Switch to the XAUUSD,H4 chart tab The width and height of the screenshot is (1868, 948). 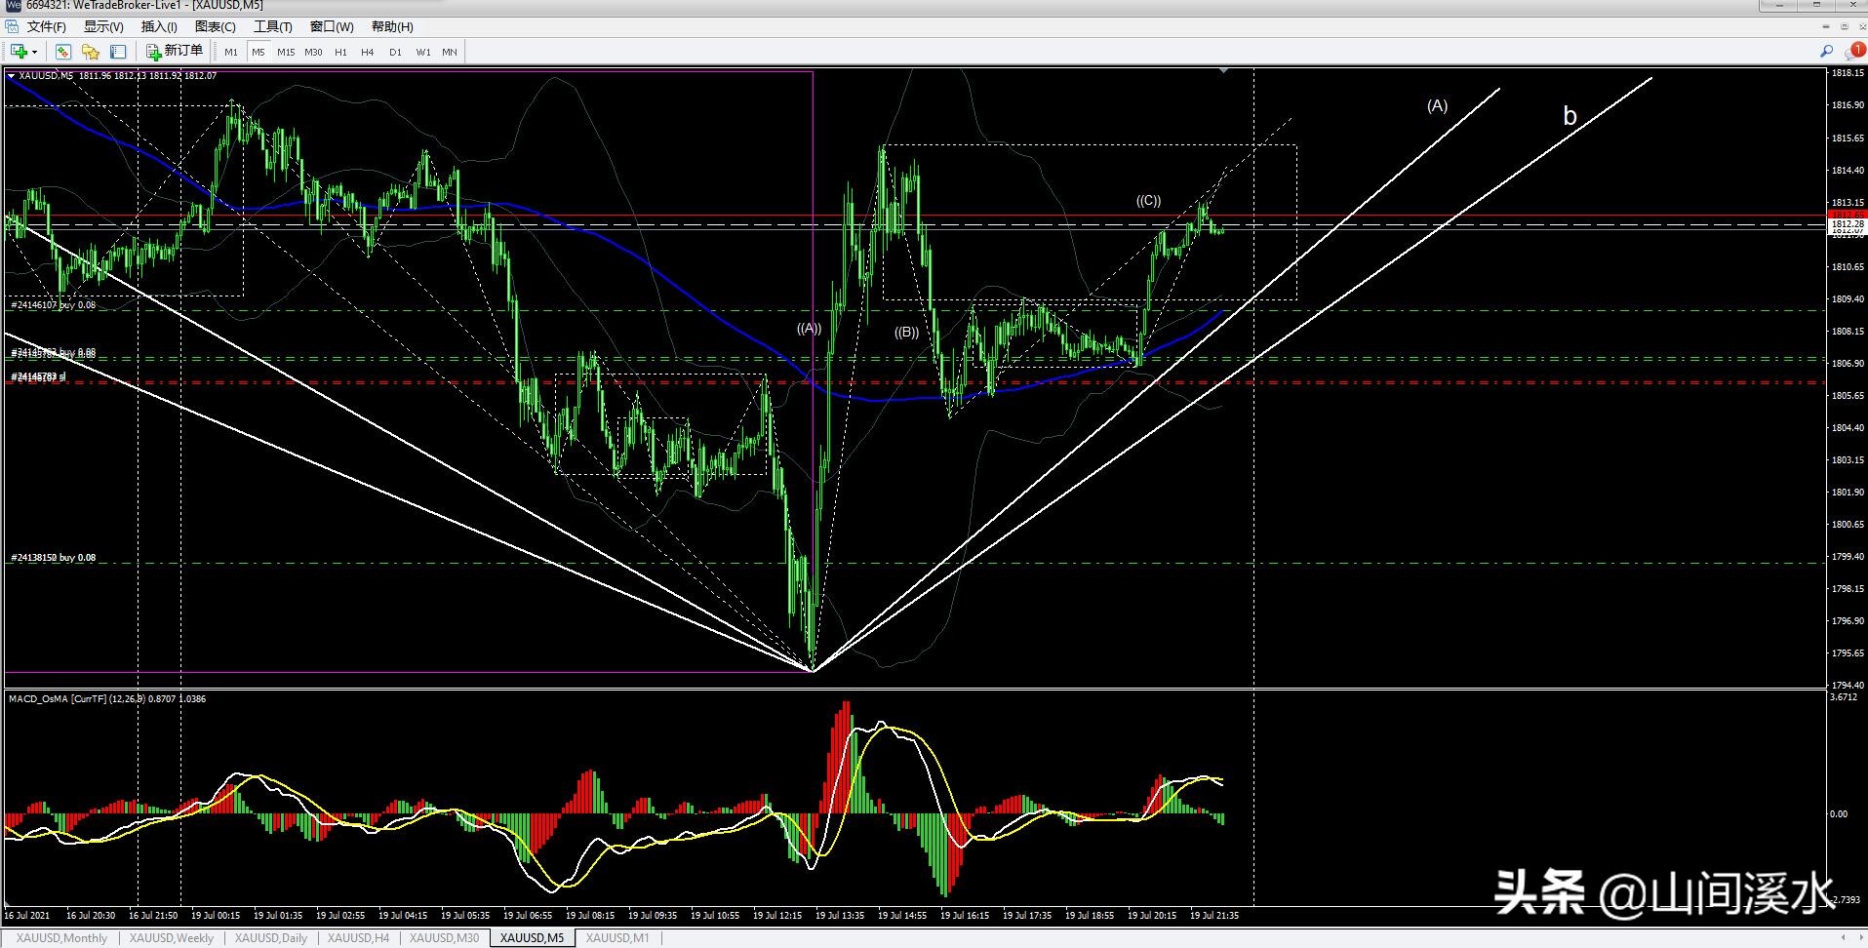pos(358,938)
